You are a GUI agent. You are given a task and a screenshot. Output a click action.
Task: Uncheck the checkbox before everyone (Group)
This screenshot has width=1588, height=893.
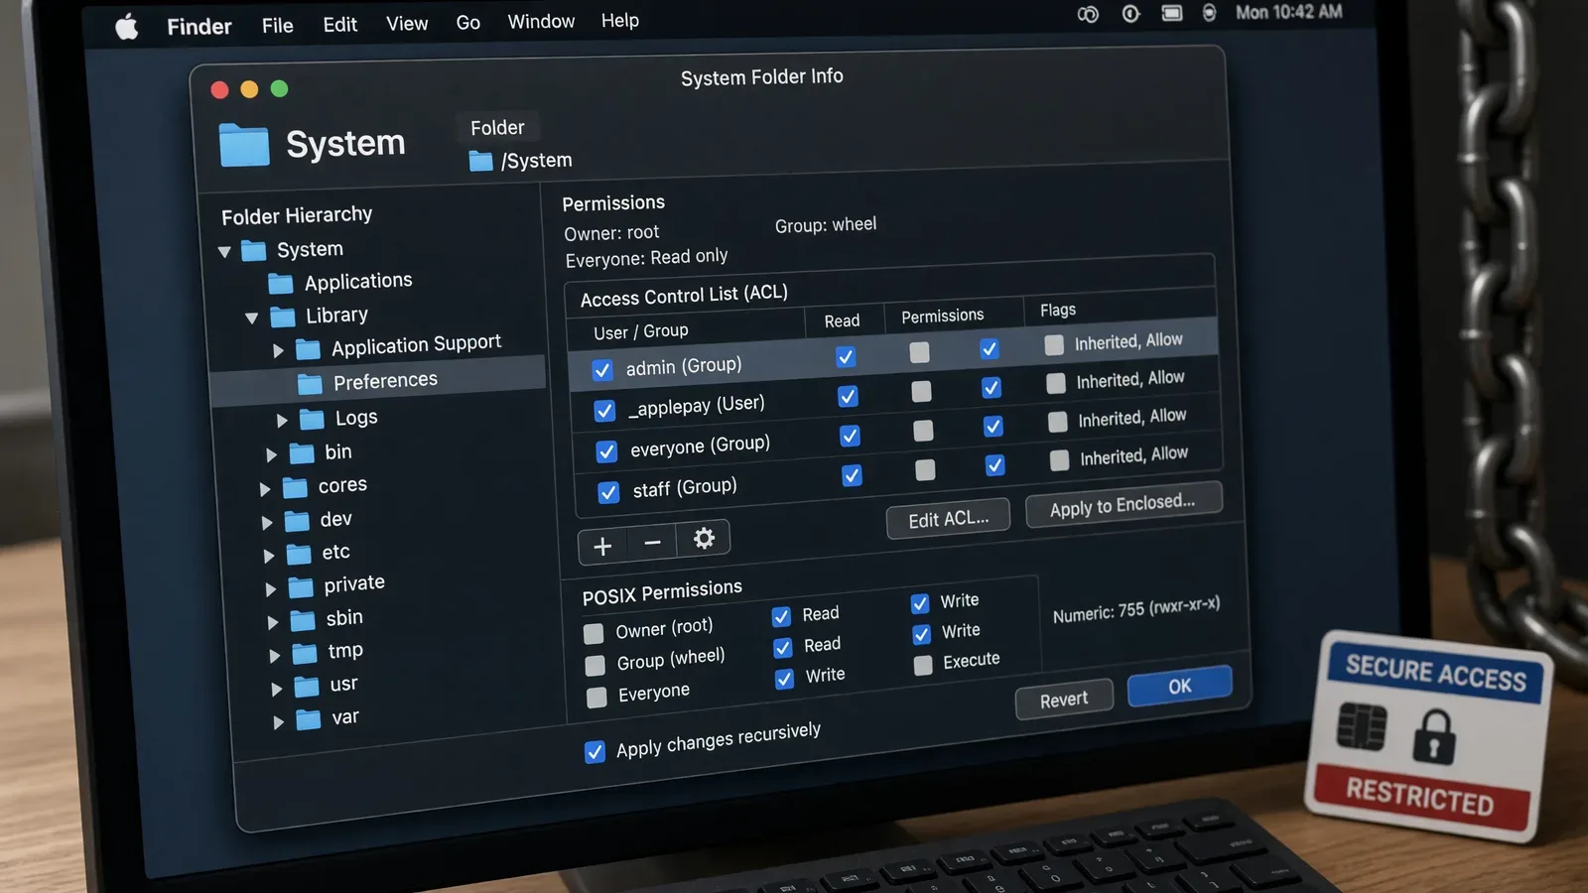pyautogui.click(x=606, y=451)
